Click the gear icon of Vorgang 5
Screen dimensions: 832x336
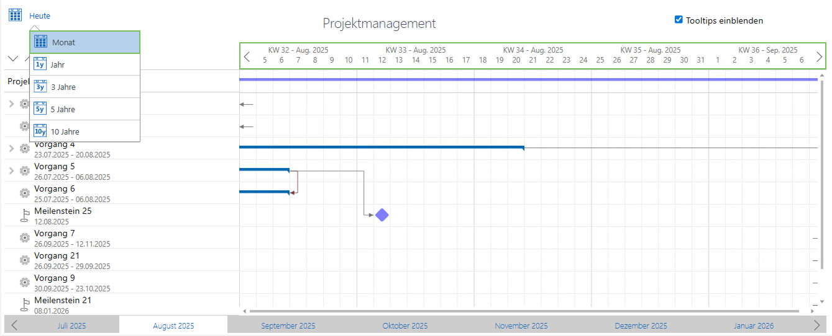[x=25, y=170]
